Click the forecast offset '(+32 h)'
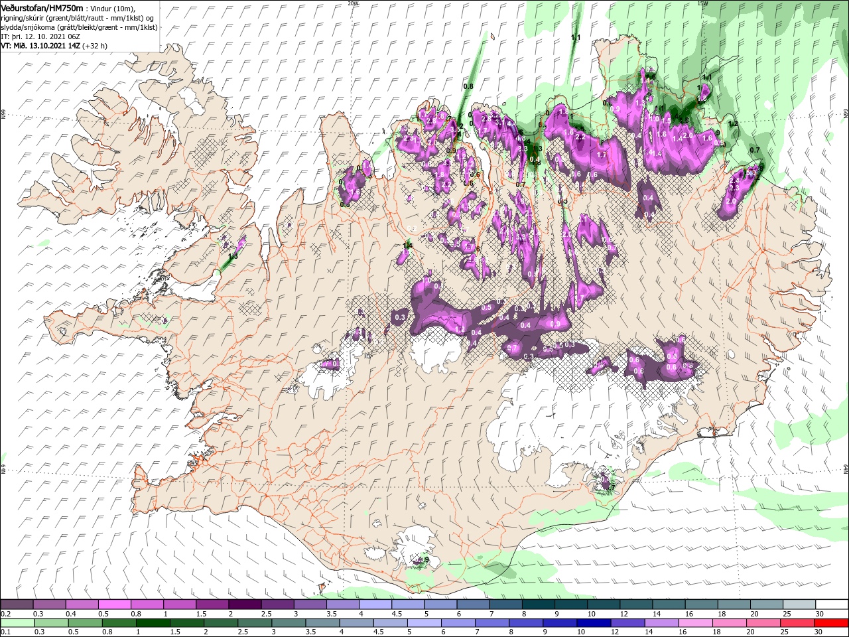Viewport: 849px width, 637px height. click(95, 46)
